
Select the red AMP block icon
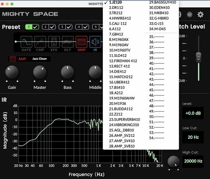[81, 42]
